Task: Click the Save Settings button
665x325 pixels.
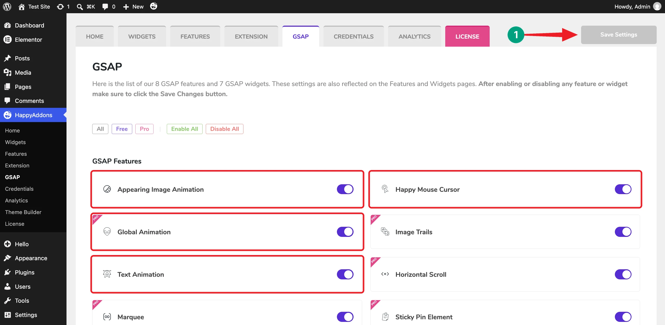Action: click(619, 35)
